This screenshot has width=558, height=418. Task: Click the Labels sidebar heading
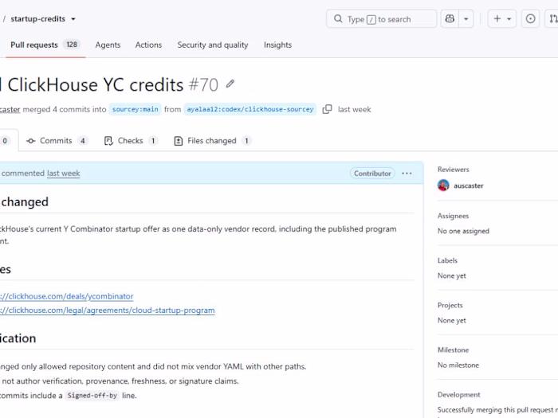(x=447, y=260)
